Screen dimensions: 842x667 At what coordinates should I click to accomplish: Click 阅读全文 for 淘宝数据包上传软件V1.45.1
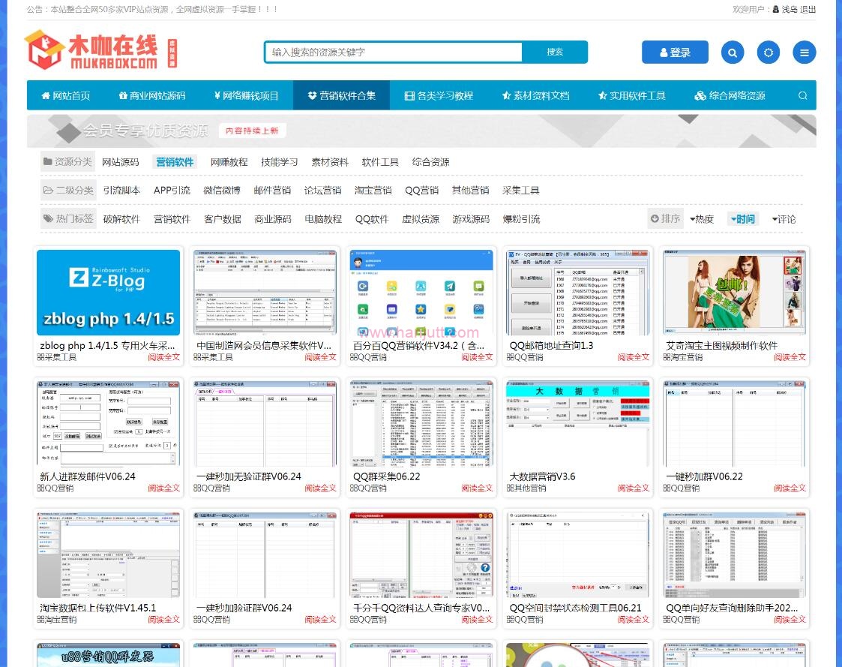click(163, 620)
